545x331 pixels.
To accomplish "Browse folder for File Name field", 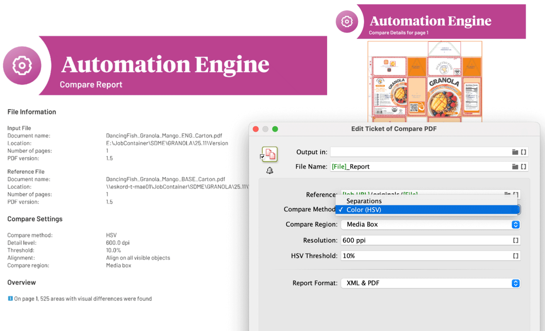I will click(515, 167).
